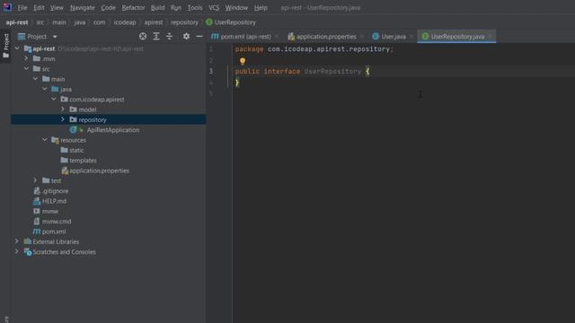The height and width of the screenshot is (323, 575).
Task: Click the yellow light bulb intention icon
Action: [243, 61]
